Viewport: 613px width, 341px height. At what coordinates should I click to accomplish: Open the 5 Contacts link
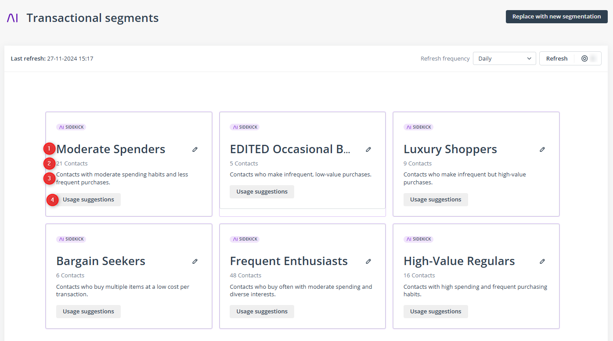[x=244, y=164]
